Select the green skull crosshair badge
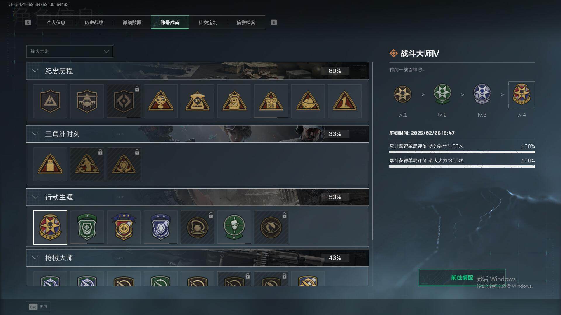This screenshot has height=315, width=561. pyautogui.click(x=234, y=227)
